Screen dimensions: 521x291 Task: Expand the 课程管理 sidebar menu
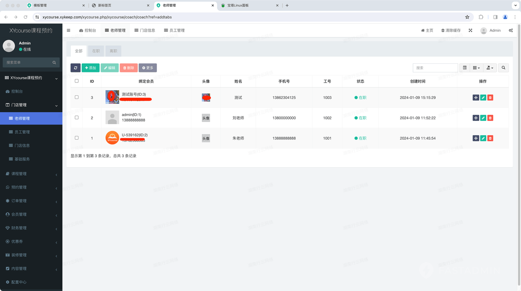coord(31,174)
